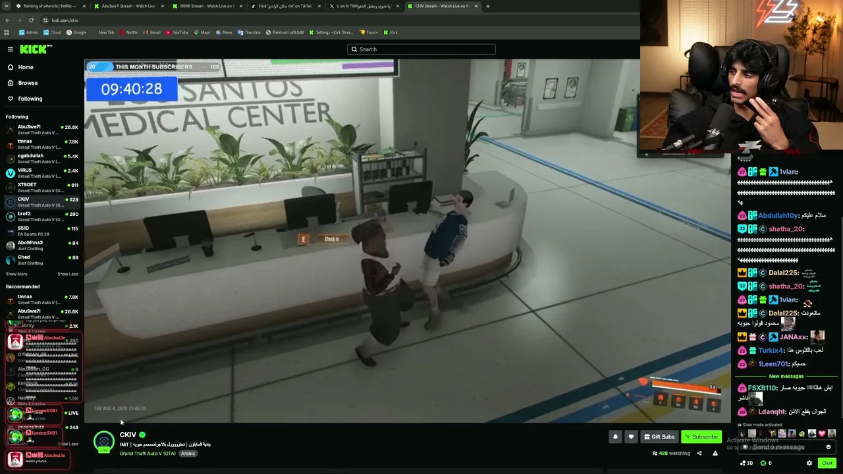
Task: Switch to the TikTok Find browser tab
Action: click(x=285, y=6)
